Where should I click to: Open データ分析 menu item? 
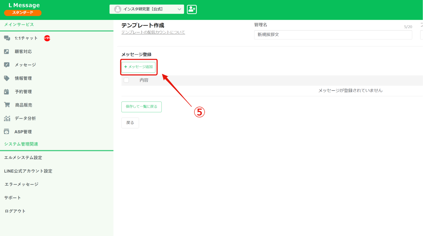[x=25, y=118]
